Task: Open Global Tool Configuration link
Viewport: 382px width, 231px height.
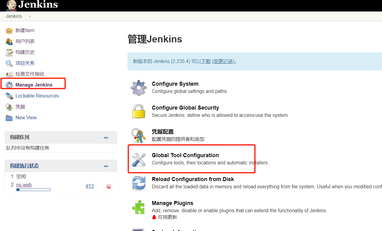Action: tap(185, 155)
